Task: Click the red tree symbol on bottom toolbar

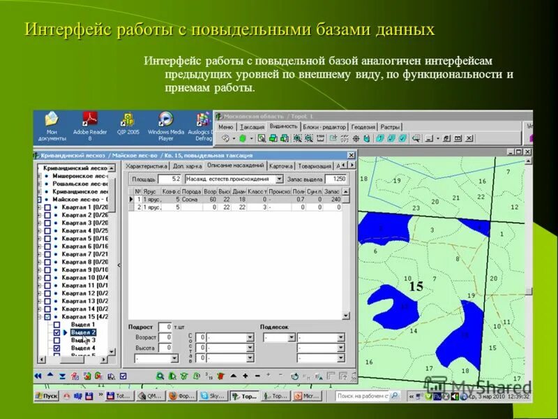Action: [x=220, y=377]
